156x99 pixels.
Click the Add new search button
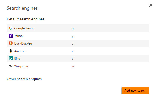(x=135, y=90)
